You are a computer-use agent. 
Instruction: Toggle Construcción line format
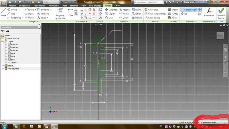tap(188, 9)
